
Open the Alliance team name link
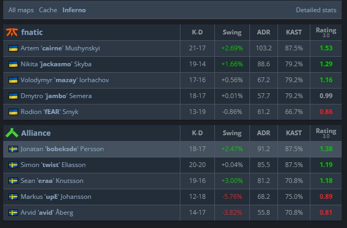[x=36, y=133]
